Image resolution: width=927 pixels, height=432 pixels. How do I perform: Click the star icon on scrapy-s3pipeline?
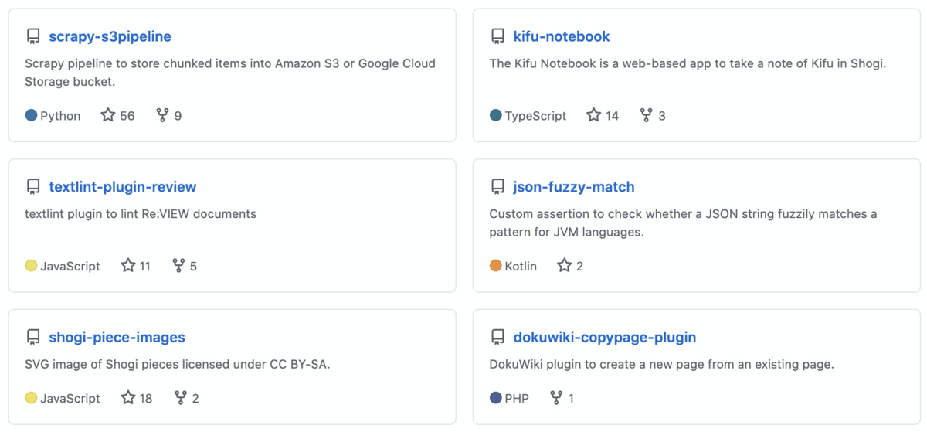click(x=108, y=115)
